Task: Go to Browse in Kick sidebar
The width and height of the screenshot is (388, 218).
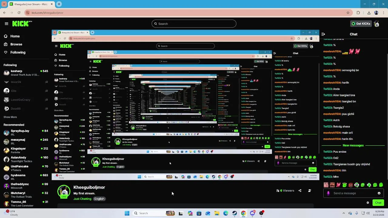Action: pyautogui.click(x=16, y=44)
